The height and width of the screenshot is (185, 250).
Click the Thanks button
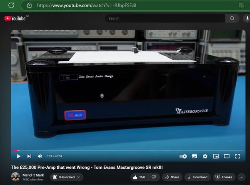click(x=224, y=177)
